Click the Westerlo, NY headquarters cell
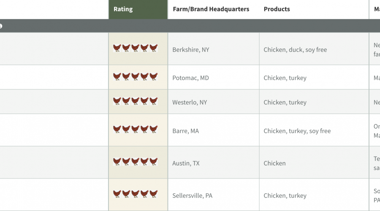The height and width of the screenshot is (211, 380). click(x=214, y=102)
